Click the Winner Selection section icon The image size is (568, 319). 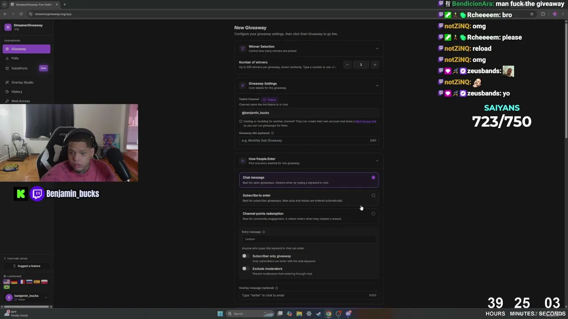coord(242,48)
